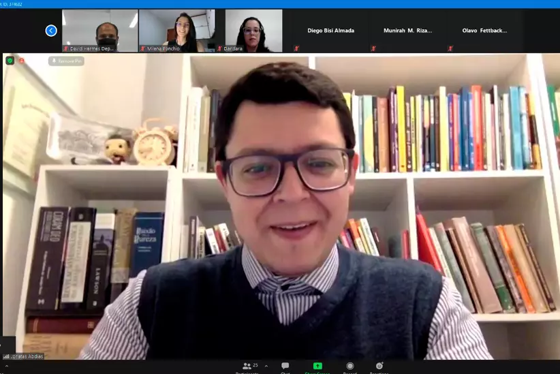The image size is (560, 374).
Task: Click muted mic icon on David Hermes tile
Action: pos(66,49)
